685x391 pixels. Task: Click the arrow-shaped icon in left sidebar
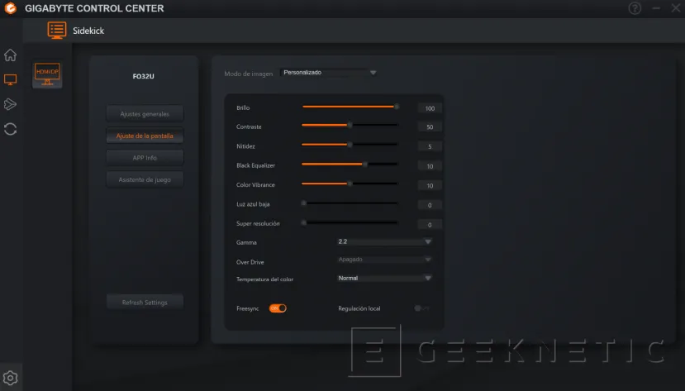(x=11, y=104)
